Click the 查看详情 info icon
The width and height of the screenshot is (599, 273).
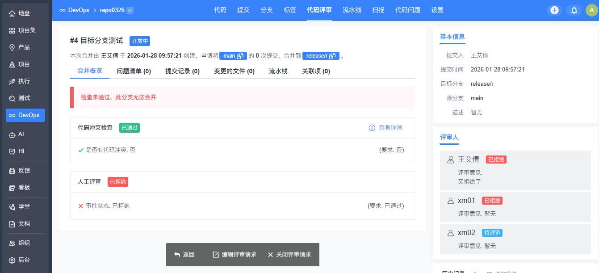pos(372,128)
